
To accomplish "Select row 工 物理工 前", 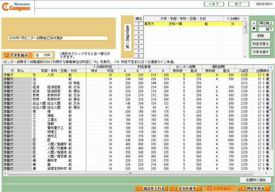I will coord(136,132).
